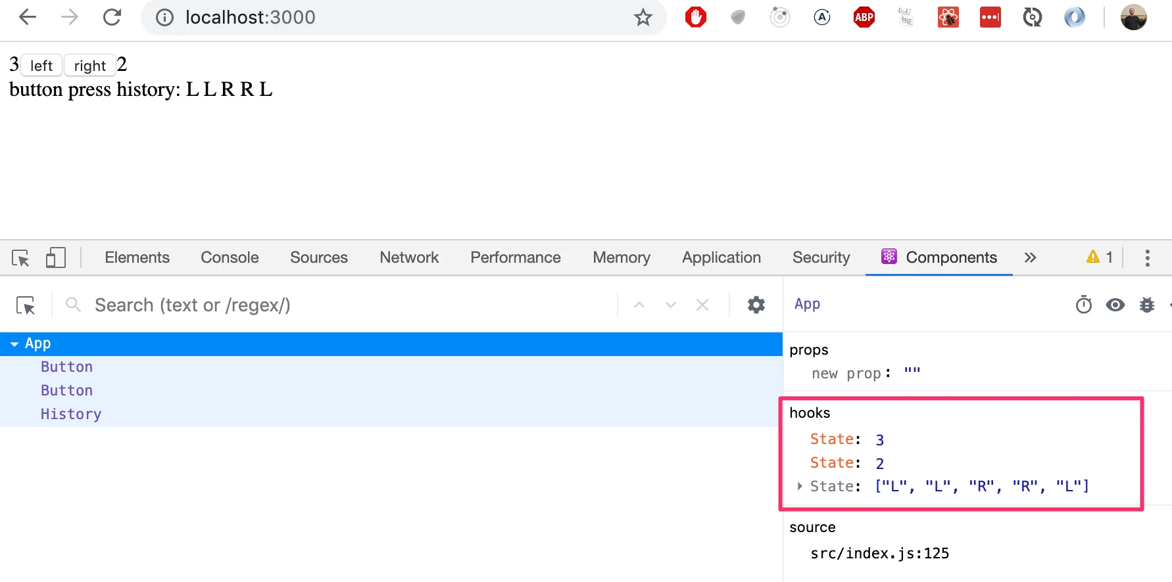This screenshot has height=582, width=1172.
Task: Click the src/index.js:125 source location
Action: click(880, 553)
